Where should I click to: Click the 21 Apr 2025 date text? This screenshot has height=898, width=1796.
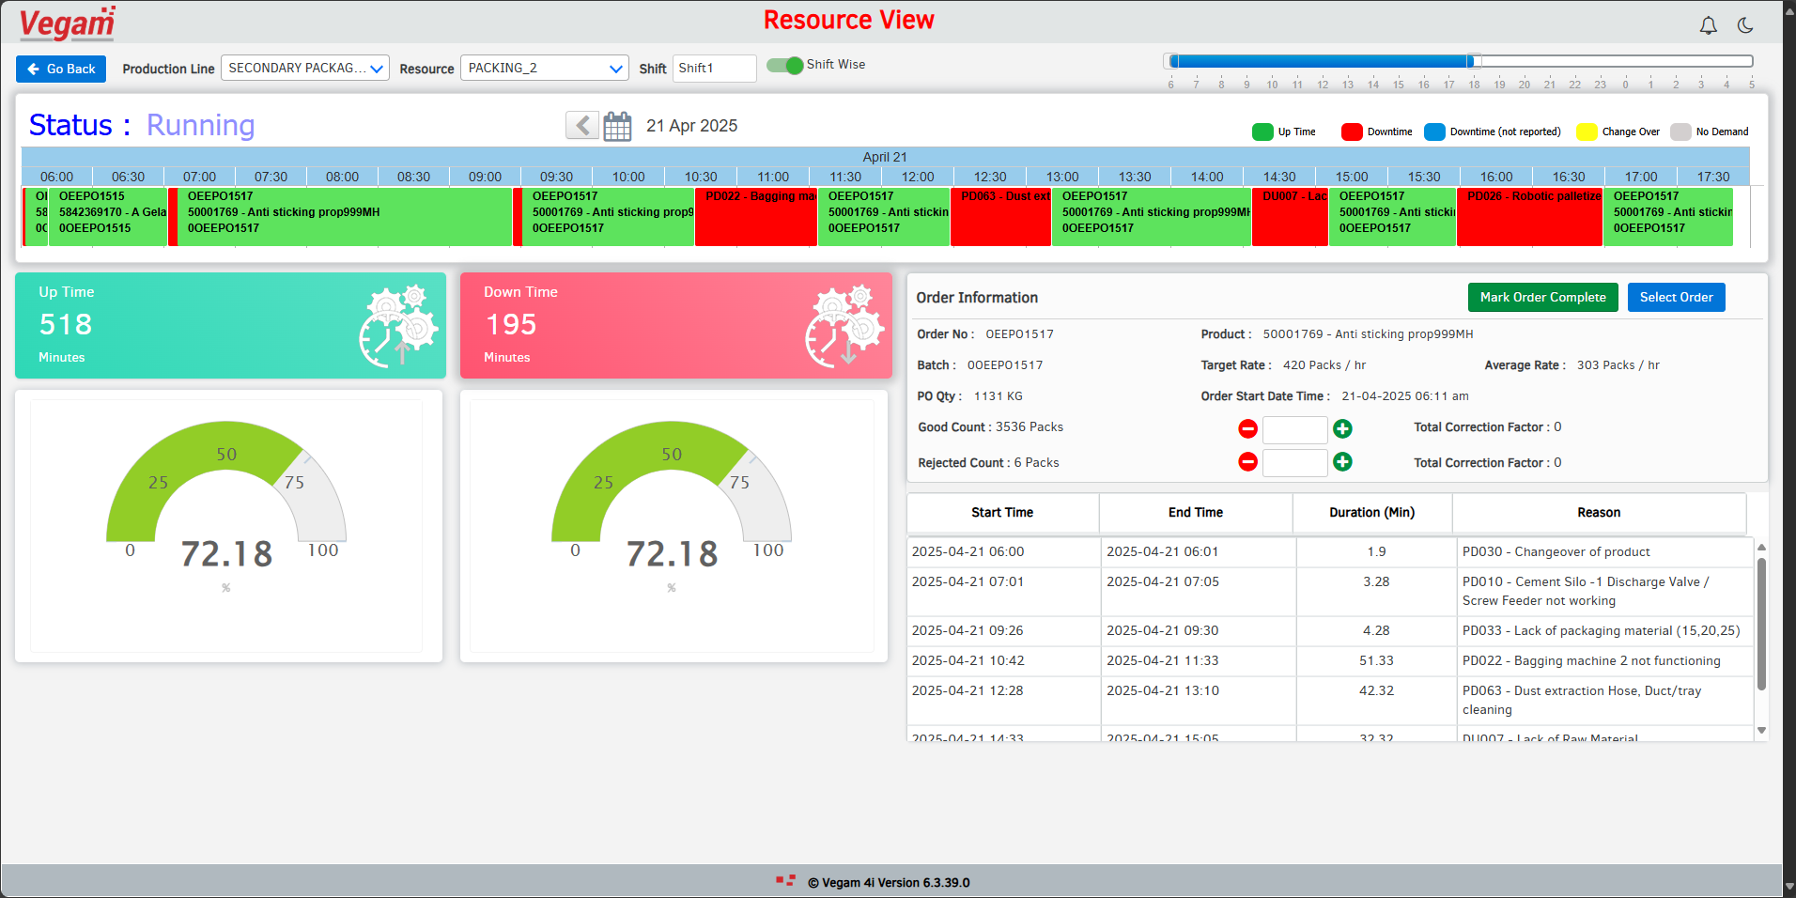(x=691, y=126)
